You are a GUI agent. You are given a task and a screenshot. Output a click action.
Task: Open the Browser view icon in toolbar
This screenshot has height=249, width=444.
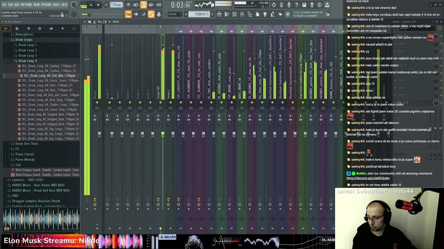tap(250, 14)
